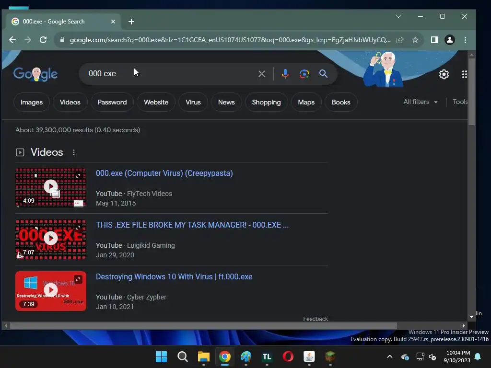Open Chrome three-dot menu
This screenshot has height=368, width=491.
click(465, 40)
